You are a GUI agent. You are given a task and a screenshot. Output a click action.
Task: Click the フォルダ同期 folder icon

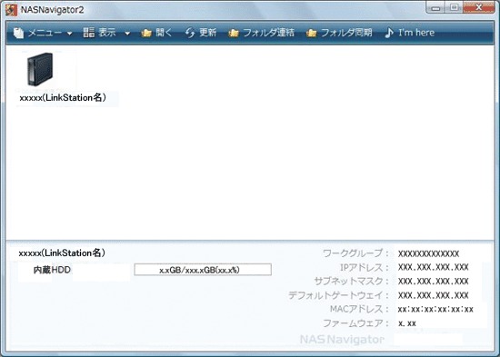311,33
